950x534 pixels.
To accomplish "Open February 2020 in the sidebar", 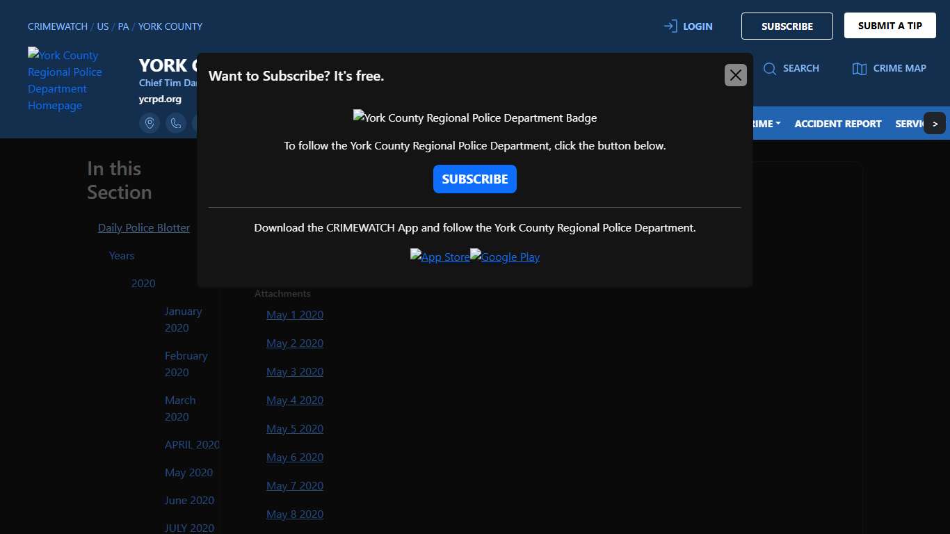I will [x=186, y=364].
